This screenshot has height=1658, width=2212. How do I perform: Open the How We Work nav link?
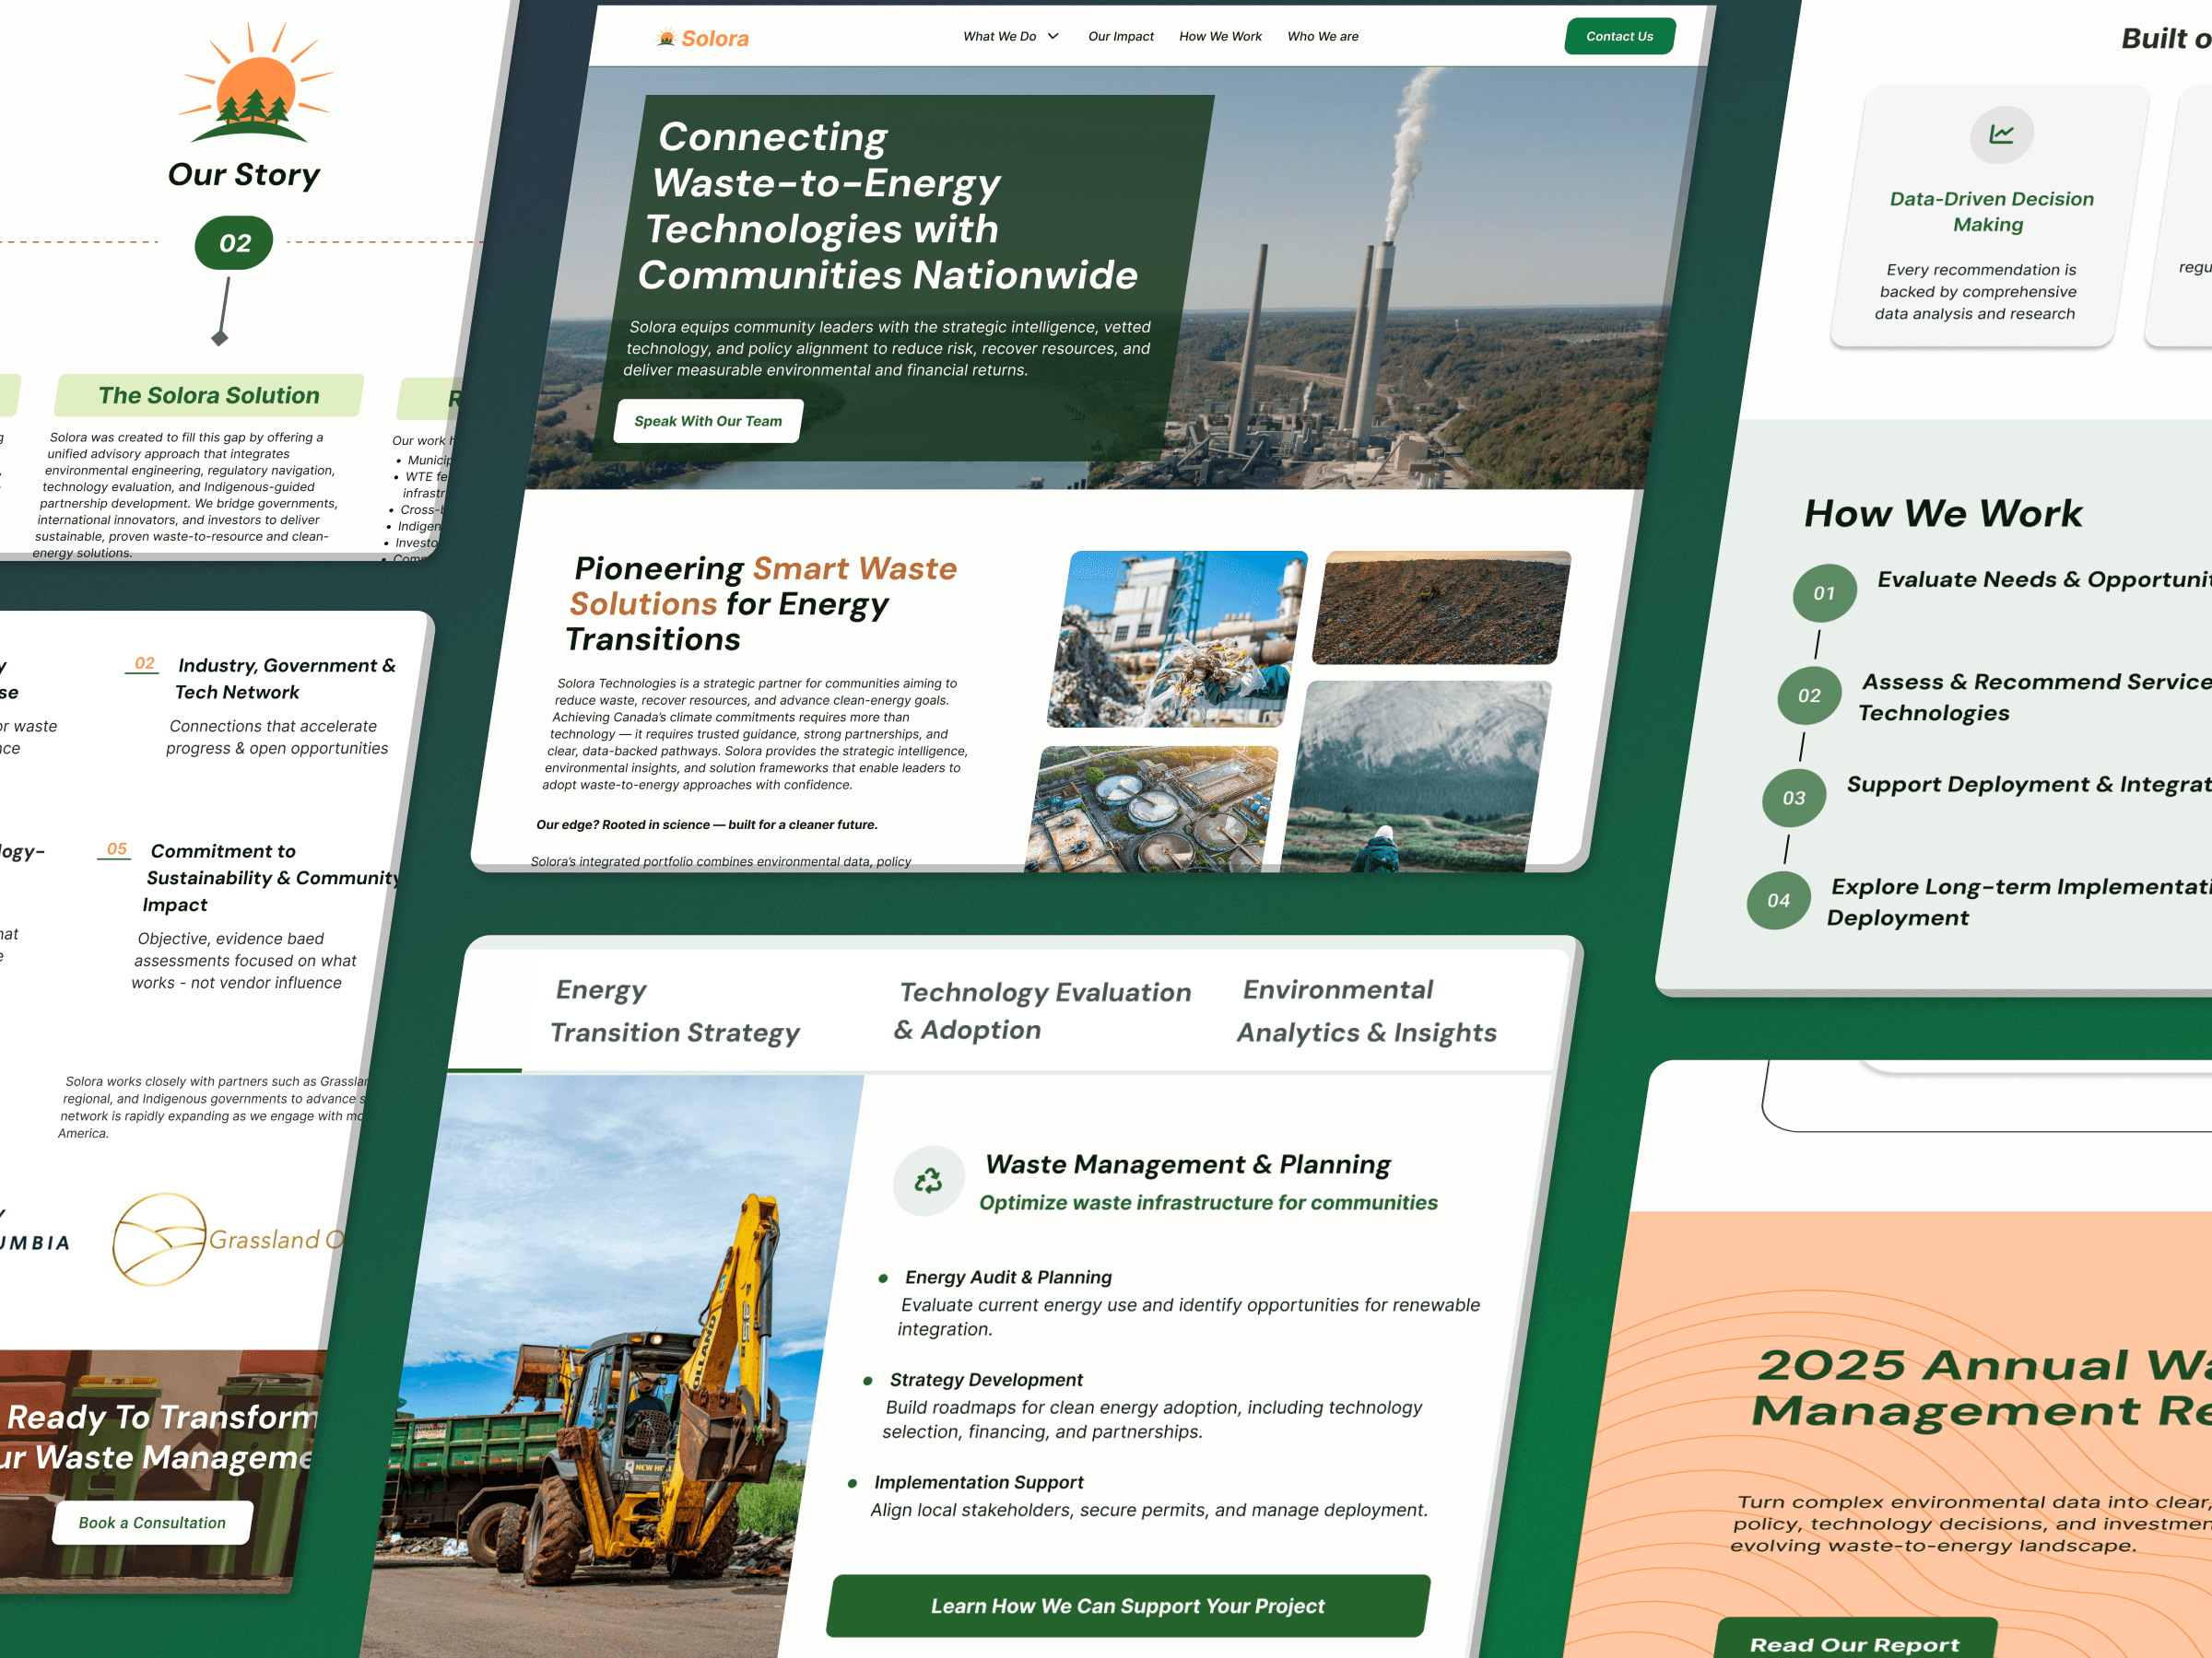coord(1220,36)
